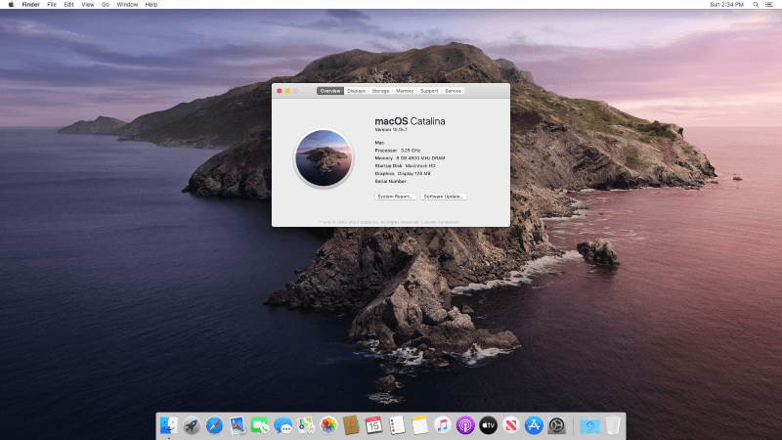The image size is (782, 440).
Task: Open the Window menu
Action: point(127,5)
